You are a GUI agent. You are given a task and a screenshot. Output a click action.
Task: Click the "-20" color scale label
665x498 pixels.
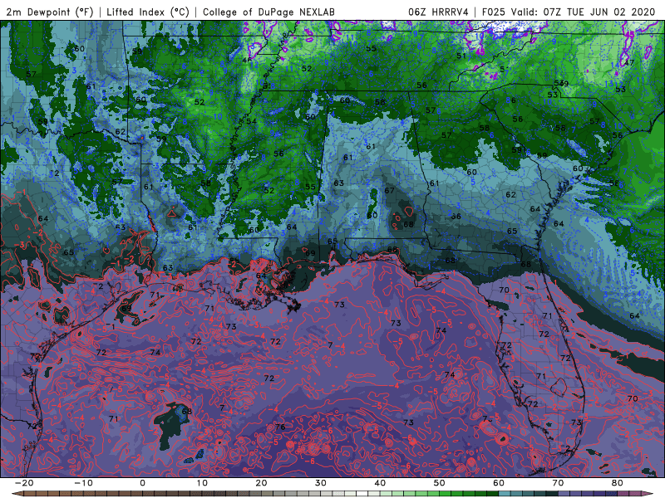coord(24,483)
